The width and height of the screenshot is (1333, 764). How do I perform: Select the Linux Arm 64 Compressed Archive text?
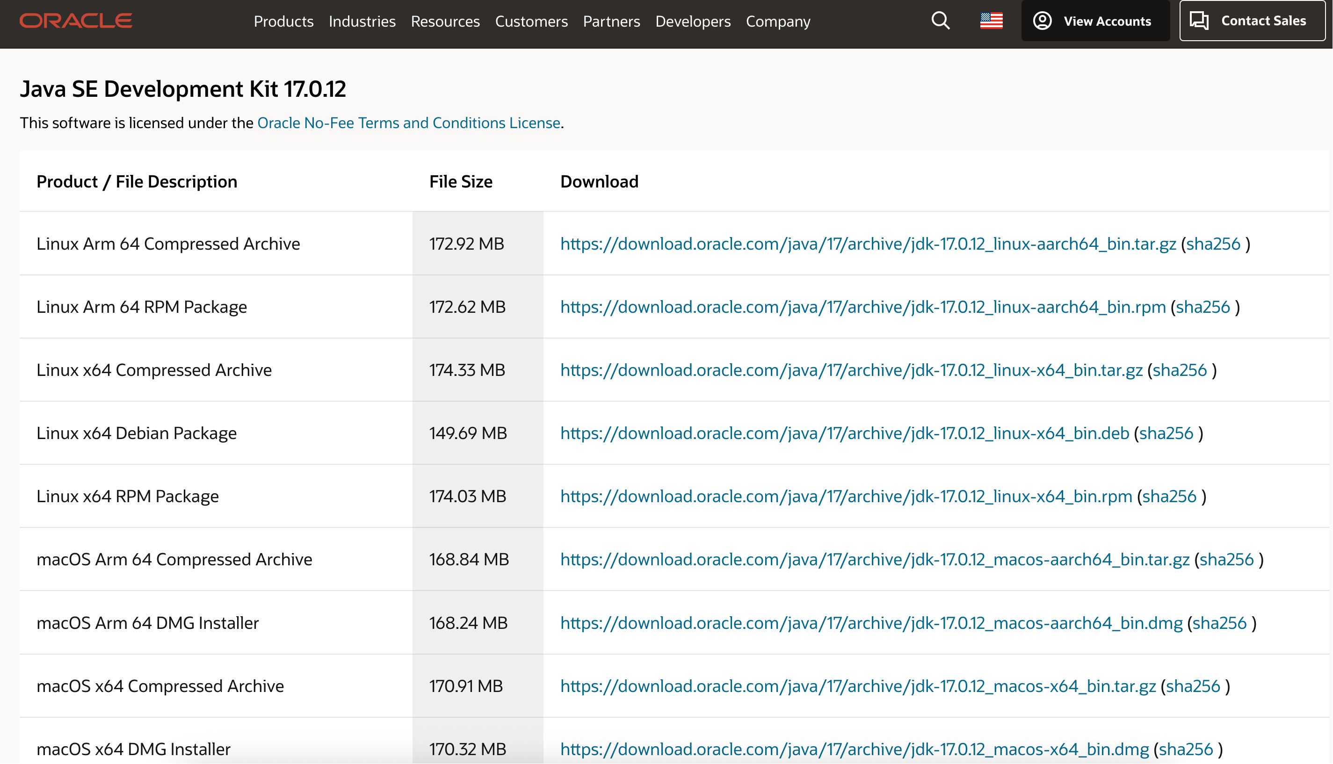click(168, 244)
